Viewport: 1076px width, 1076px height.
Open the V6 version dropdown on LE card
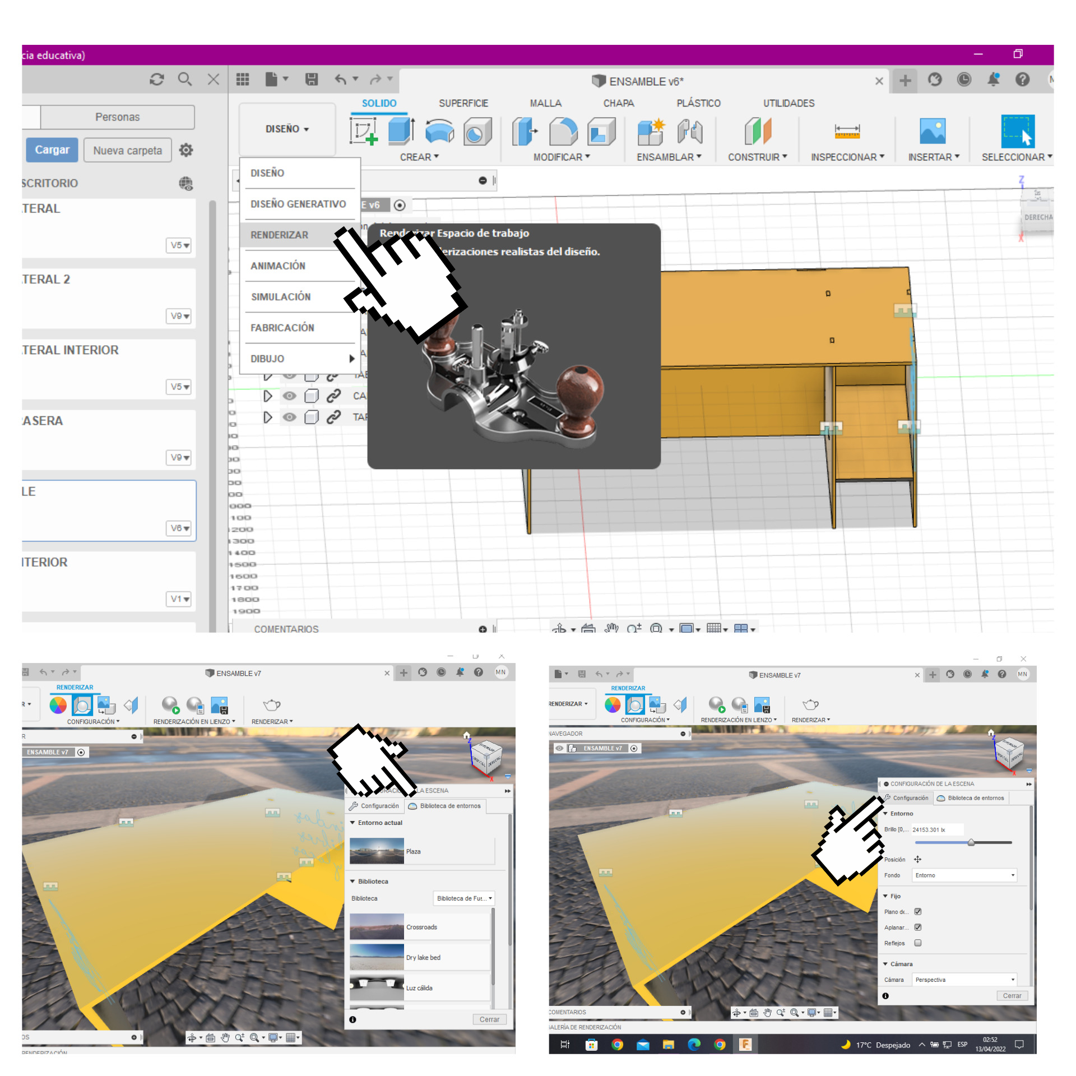pyautogui.click(x=179, y=528)
